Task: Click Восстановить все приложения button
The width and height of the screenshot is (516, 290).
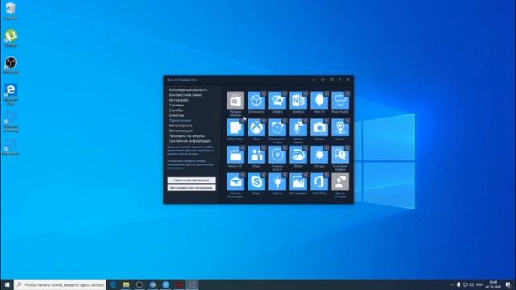Action: point(192,188)
